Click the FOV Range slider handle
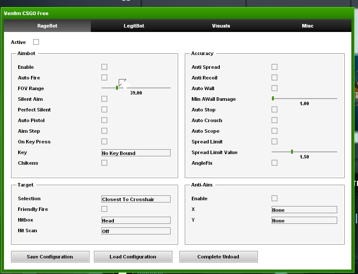This screenshot has height=274, width=358. coord(117,88)
